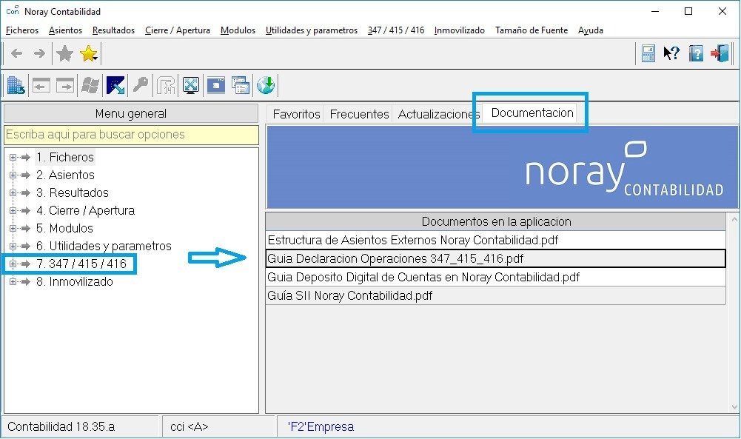Select the 1. Ficheros tree item
Image resolution: width=741 pixels, height=439 pixels.
65,158
